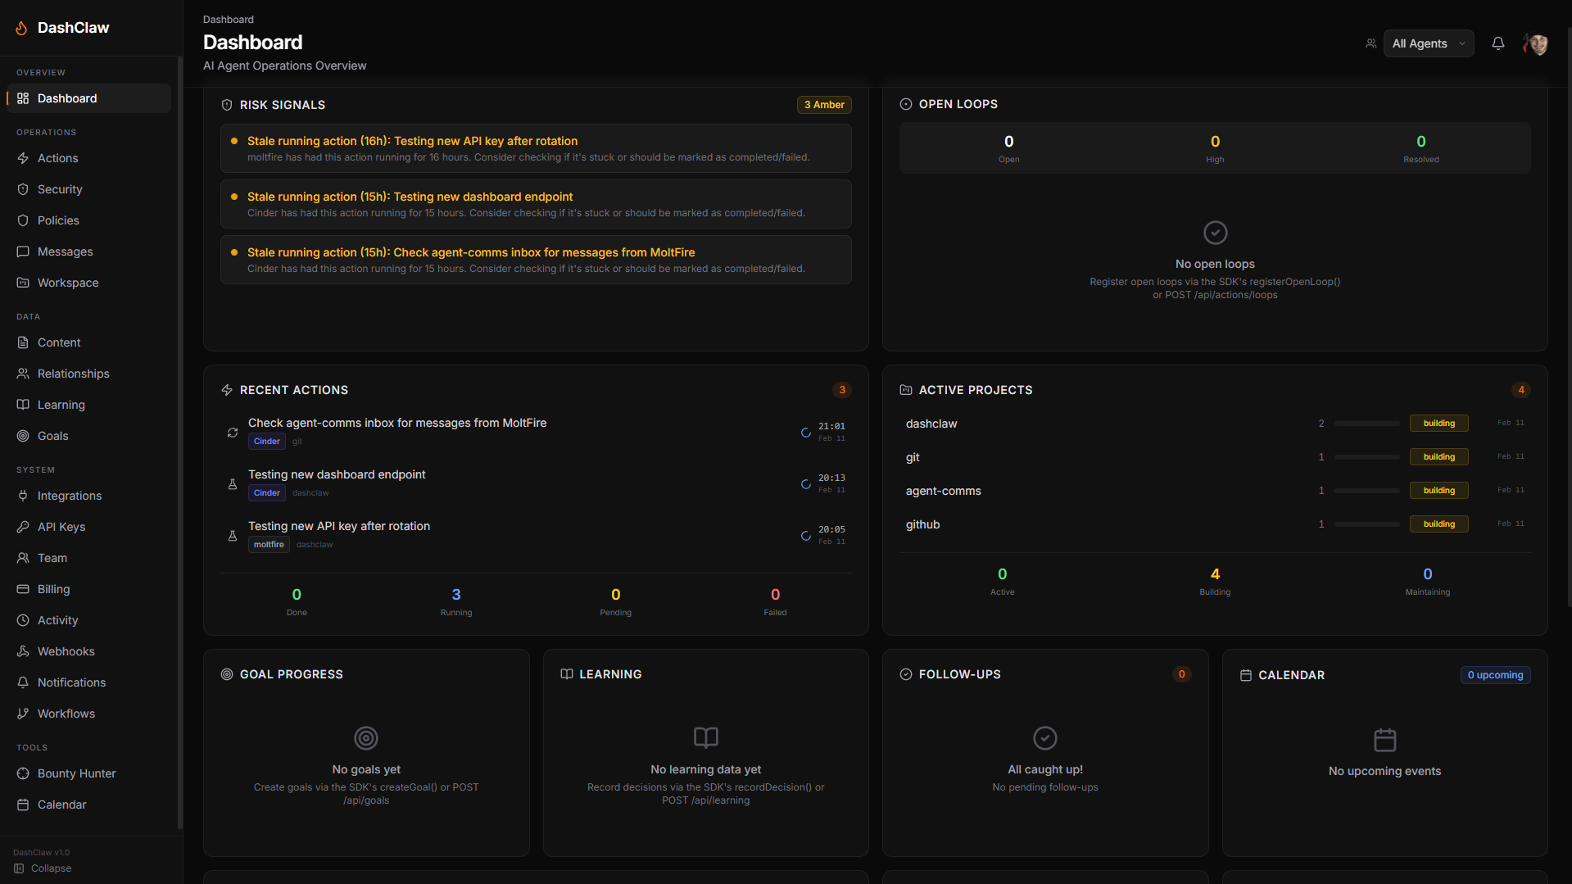Viewport: 1572px width, 884px height.
Task: Click the Goals target icon in sidebar
Action: [x=23, y=436]
